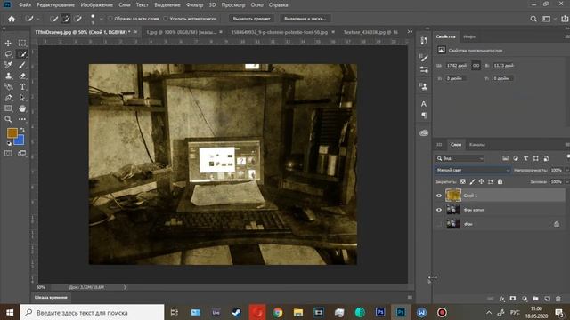Toggle lock image pixels brush icon
570x320 pixels.
[x=472, y=181]
